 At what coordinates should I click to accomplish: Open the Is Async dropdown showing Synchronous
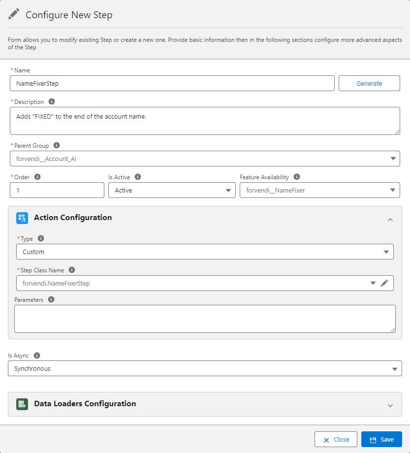click(x=393, y=368)
